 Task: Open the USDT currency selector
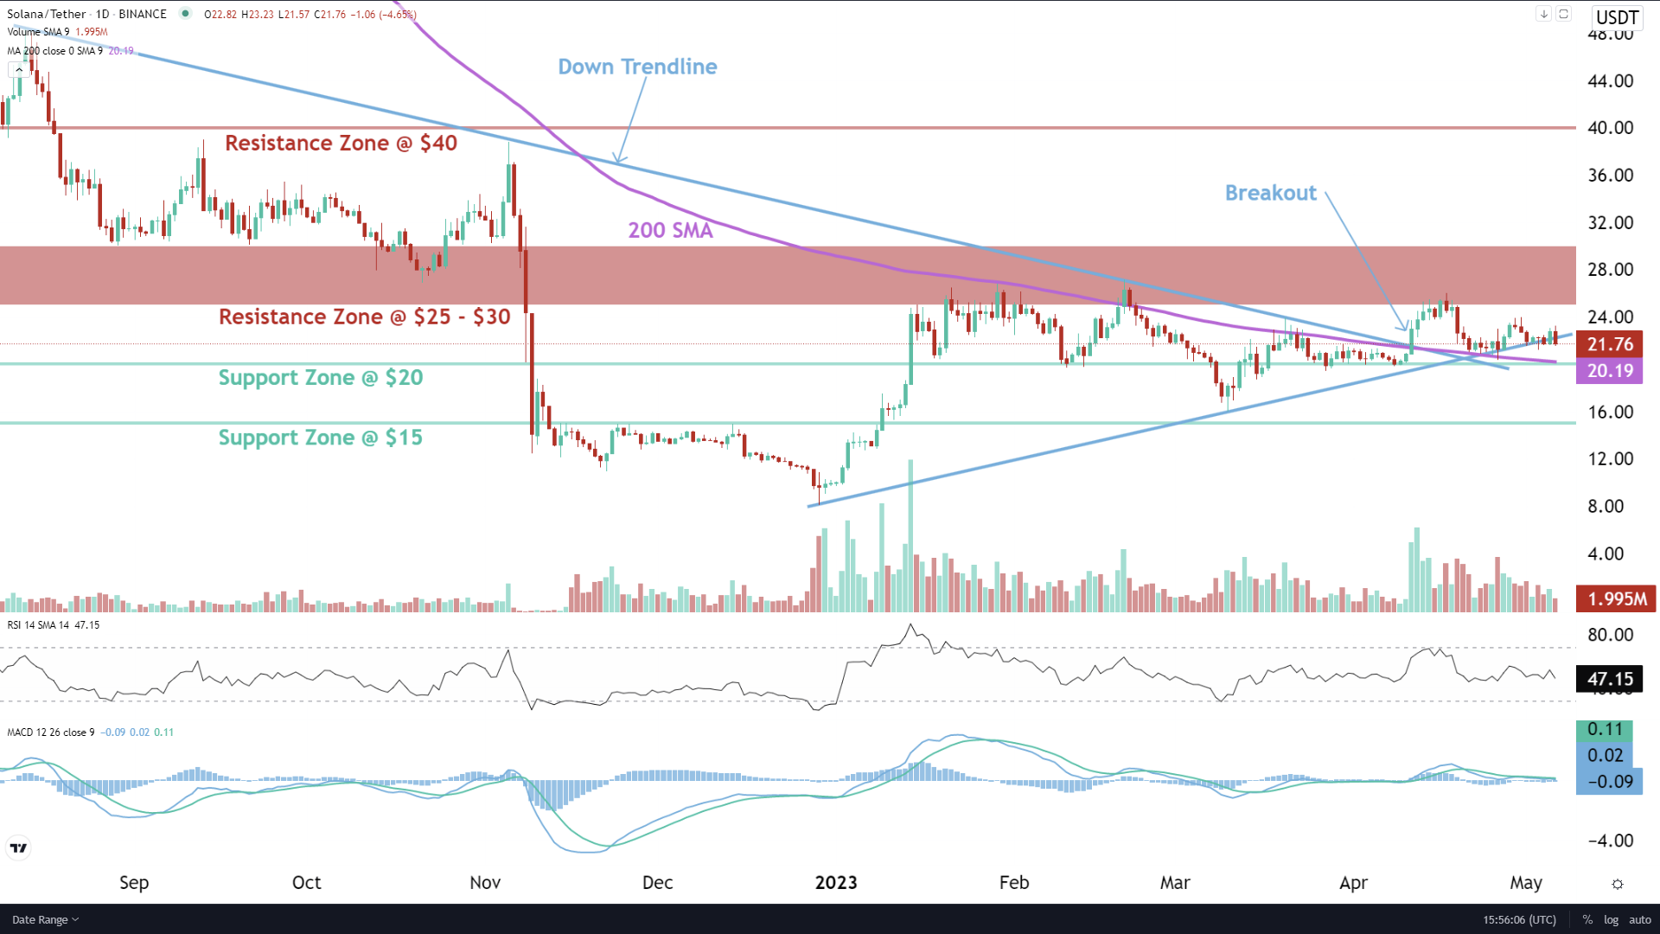1616,16
